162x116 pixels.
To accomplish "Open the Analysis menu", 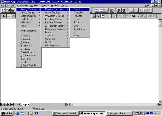I will pyautogui.click(x=55, y=5).
